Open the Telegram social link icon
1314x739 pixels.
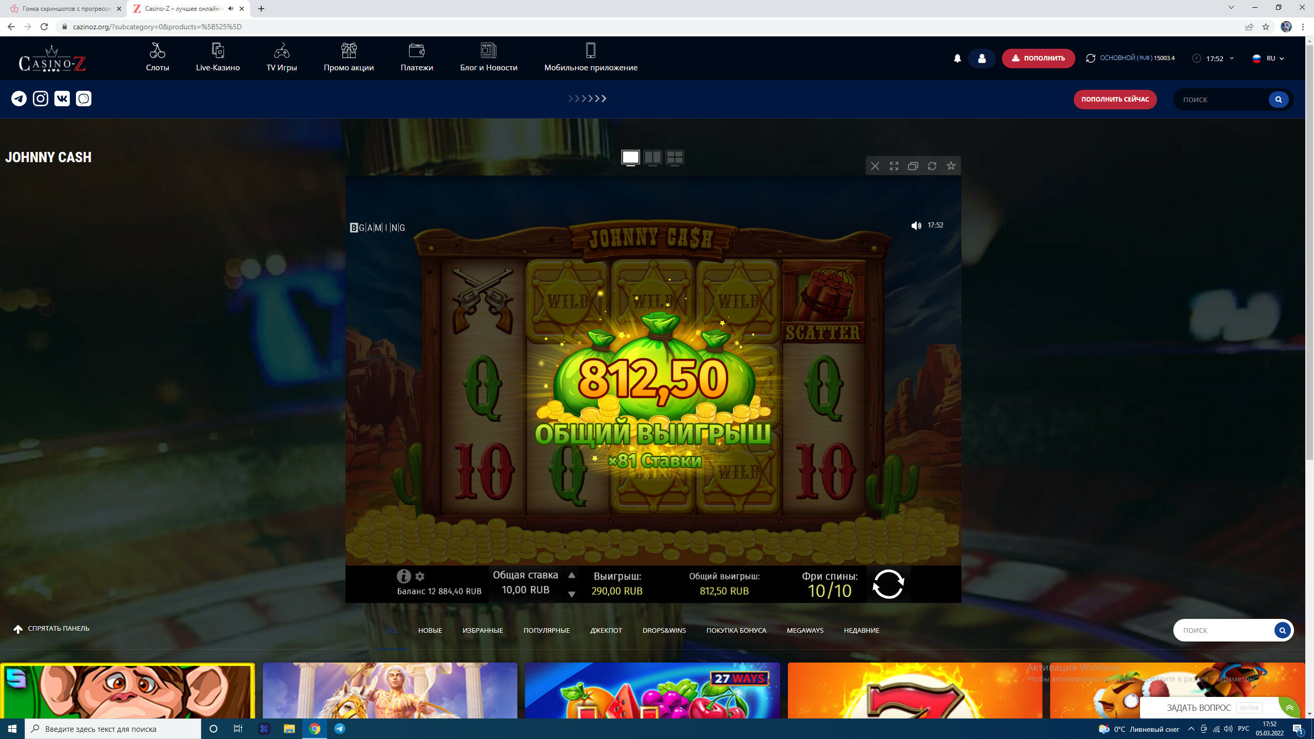(x=19, y=99)
